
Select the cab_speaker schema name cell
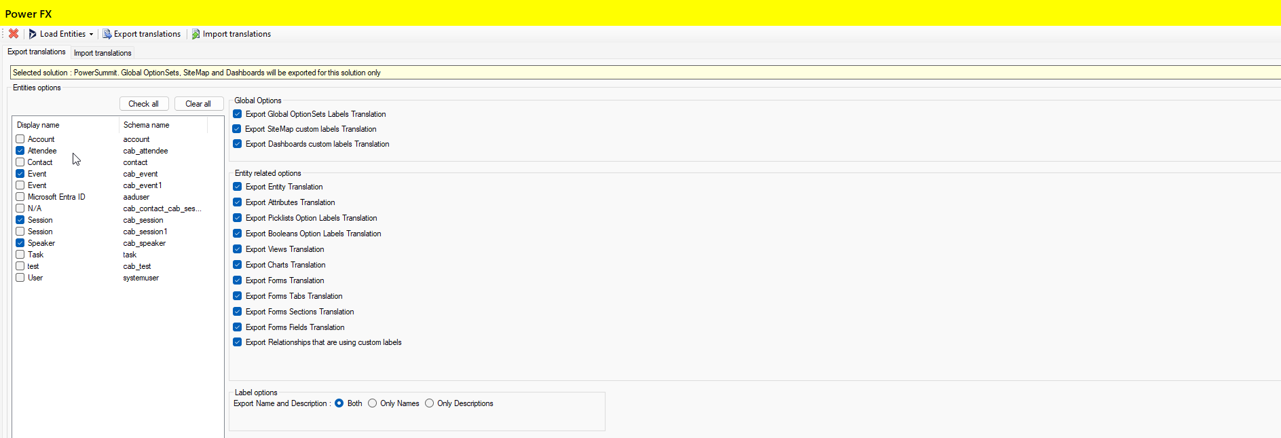point(145,243)
